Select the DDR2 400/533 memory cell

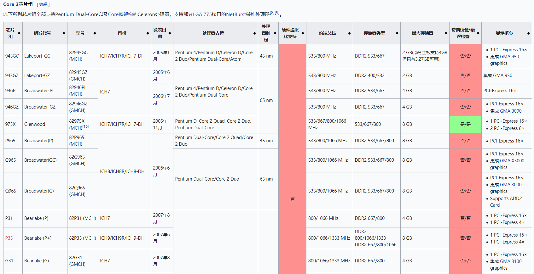point(377,75)
